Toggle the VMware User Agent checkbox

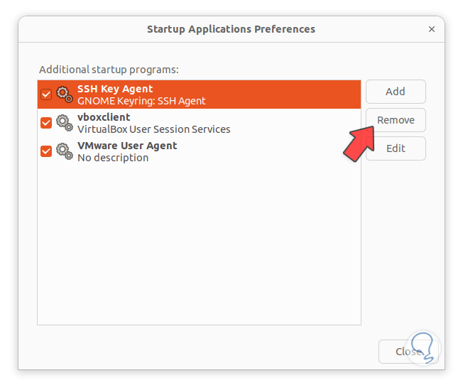pos(46,151)
